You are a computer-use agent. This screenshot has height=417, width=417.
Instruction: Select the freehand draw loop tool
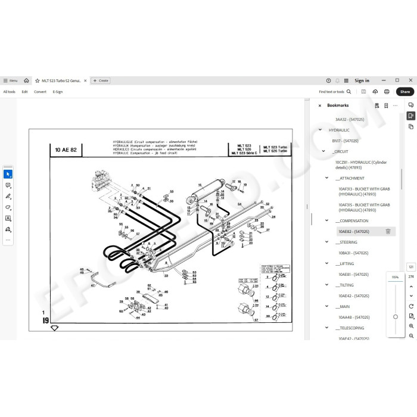click(x=8, y=207)
